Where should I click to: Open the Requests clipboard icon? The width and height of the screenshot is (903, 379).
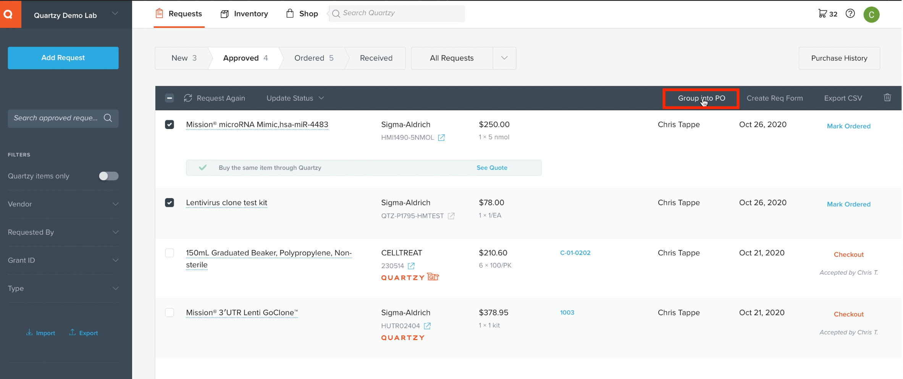click(x=159, y=13)
